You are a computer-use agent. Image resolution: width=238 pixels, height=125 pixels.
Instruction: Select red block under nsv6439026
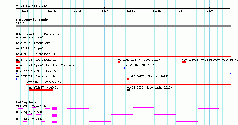tap(18, 62)
